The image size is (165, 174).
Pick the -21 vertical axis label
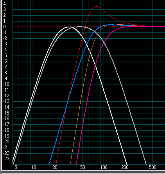[6, 147]
